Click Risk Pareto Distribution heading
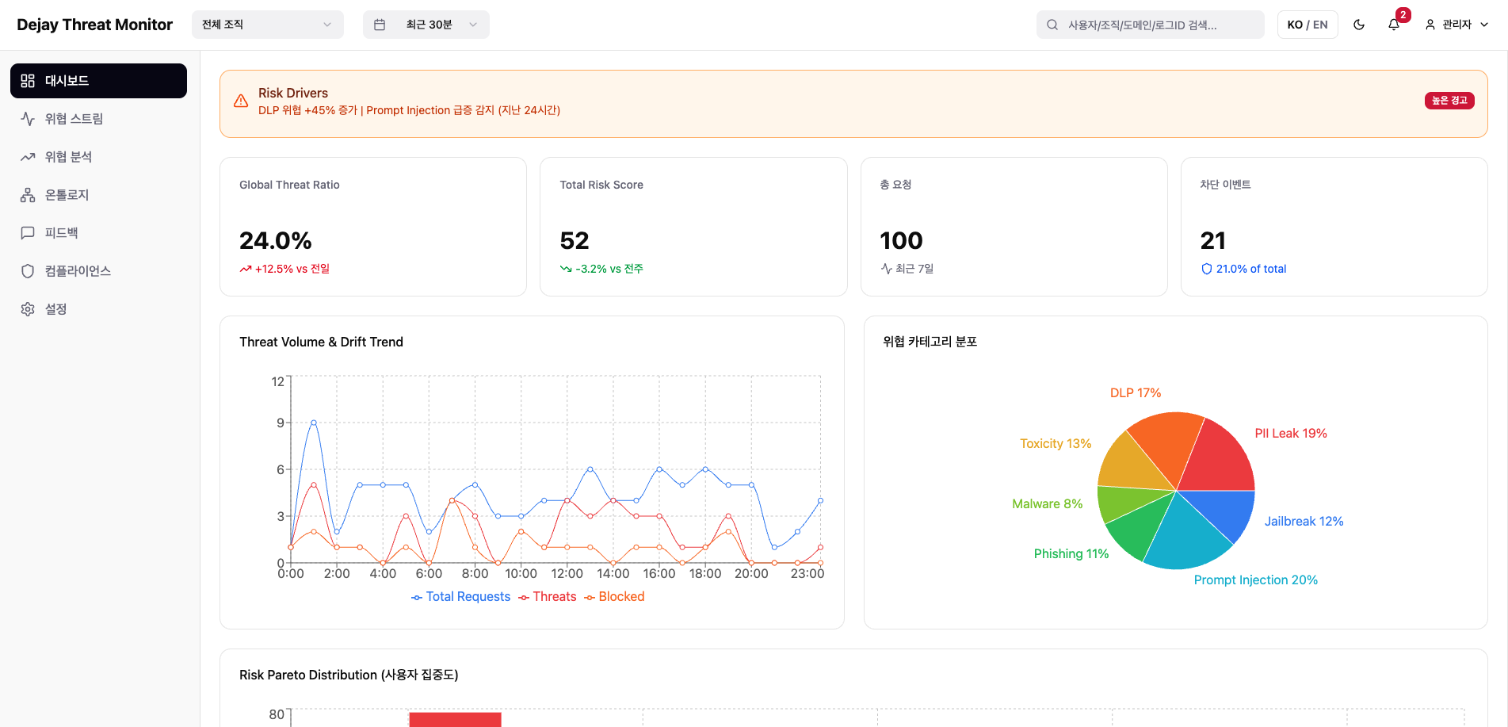This screenshot has width=1508, height=727. coord(349,675)
